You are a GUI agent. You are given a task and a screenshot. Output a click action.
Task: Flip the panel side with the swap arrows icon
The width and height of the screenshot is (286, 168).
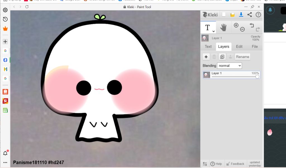click(x=205, y=164)
